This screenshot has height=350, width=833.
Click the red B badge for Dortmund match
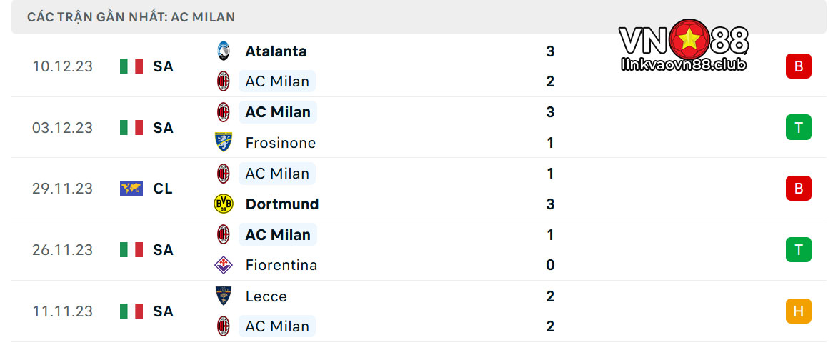tap(799, 189)
